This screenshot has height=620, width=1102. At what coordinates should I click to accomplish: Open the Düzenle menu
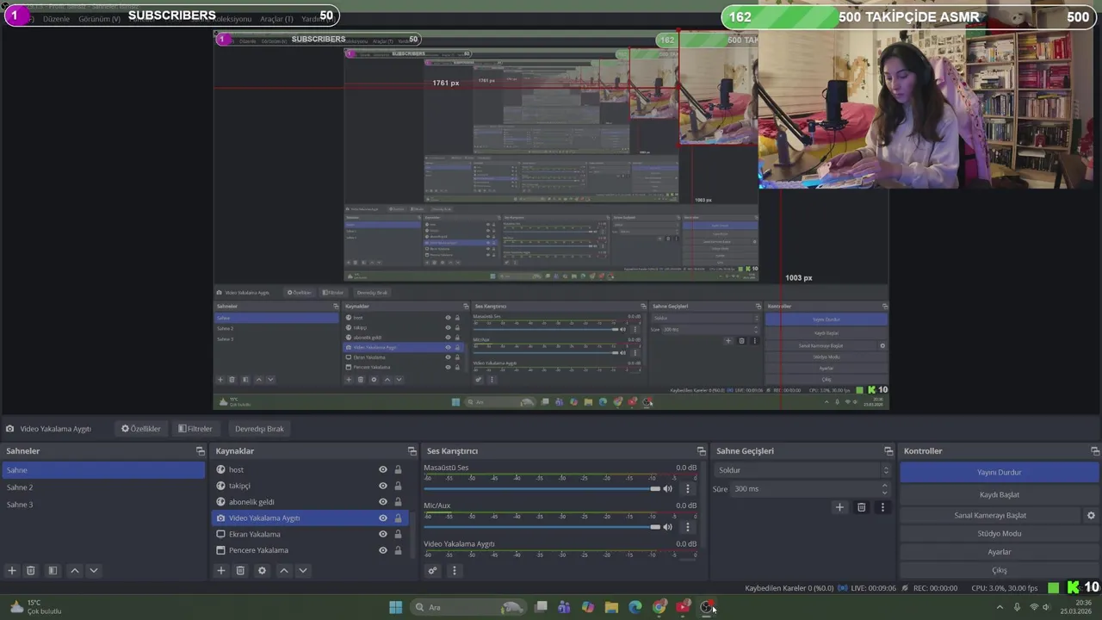tap(56, 19)
